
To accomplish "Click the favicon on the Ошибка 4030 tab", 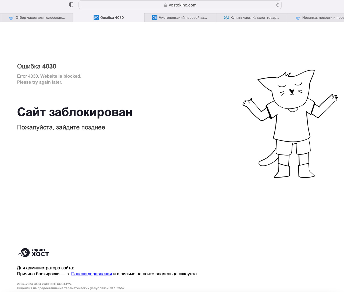I will point(96,17).
